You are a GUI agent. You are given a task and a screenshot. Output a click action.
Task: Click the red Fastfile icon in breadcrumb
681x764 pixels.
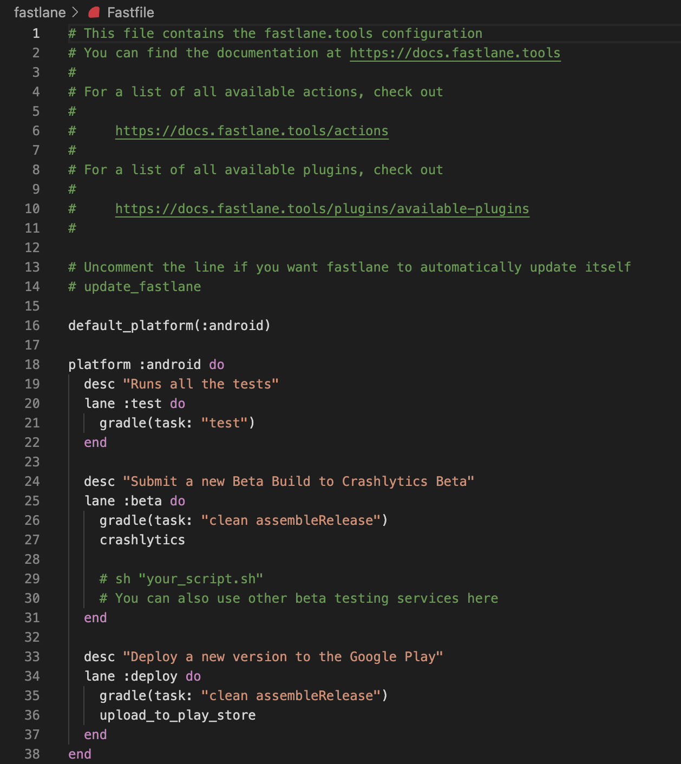coord(94,12)
